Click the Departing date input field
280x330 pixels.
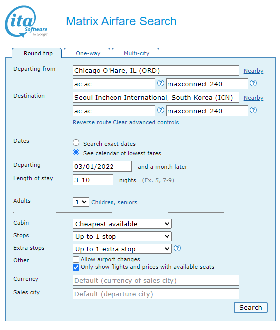103,166
